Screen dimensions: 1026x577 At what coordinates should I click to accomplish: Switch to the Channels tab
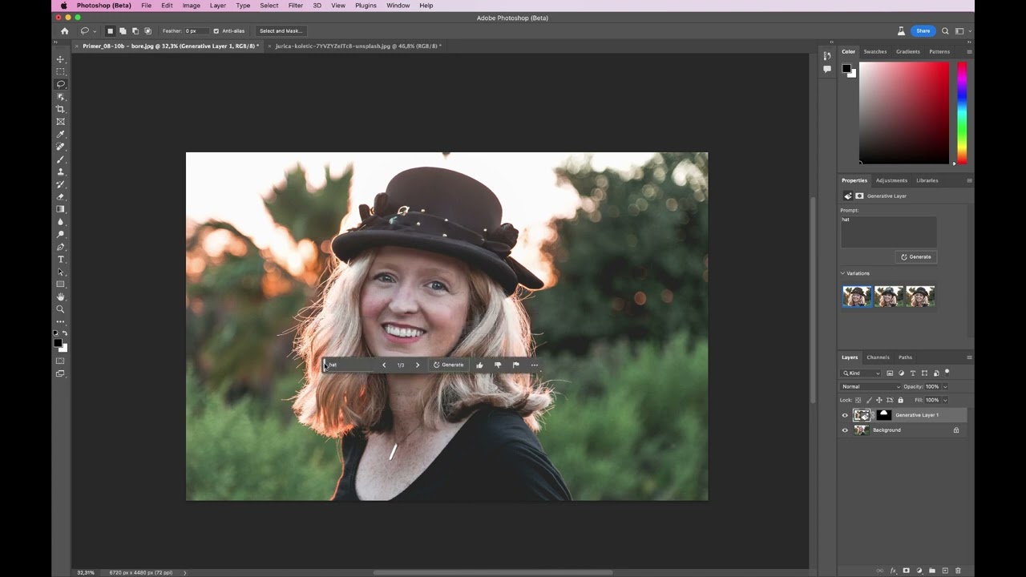(878, 357)
